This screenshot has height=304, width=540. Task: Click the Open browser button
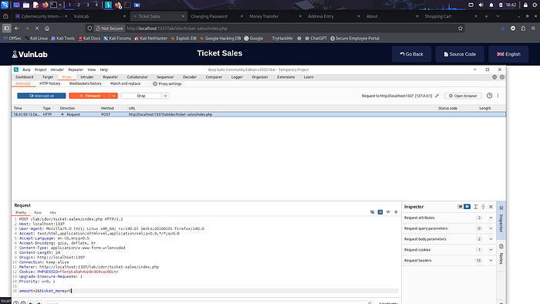(x=463, y=96)
